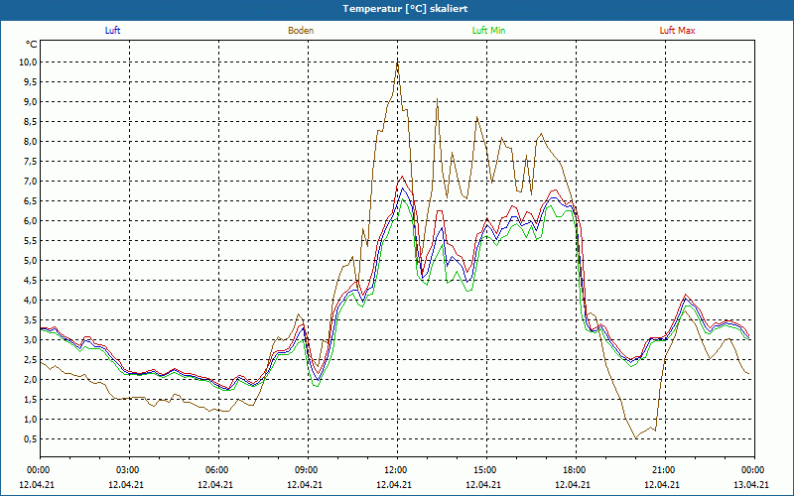
Task: Select the red 'Luft Max' legend label
Action: click(677, 31)
